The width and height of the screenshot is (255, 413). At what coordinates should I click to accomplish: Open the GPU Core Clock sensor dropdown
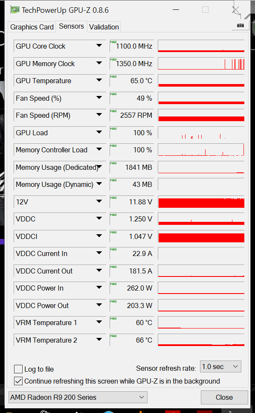click(99, 46)
